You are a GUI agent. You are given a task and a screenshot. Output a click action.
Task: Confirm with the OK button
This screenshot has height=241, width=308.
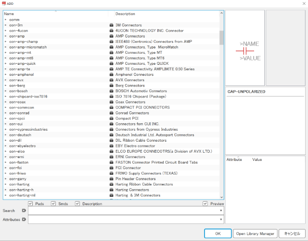pos(218,233)
